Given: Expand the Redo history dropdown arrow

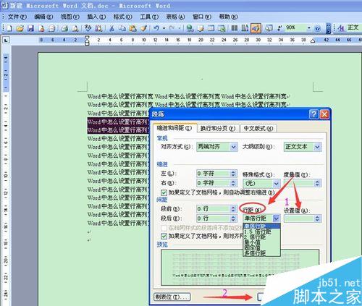Looking at the screenshot, I should point(180,28).
